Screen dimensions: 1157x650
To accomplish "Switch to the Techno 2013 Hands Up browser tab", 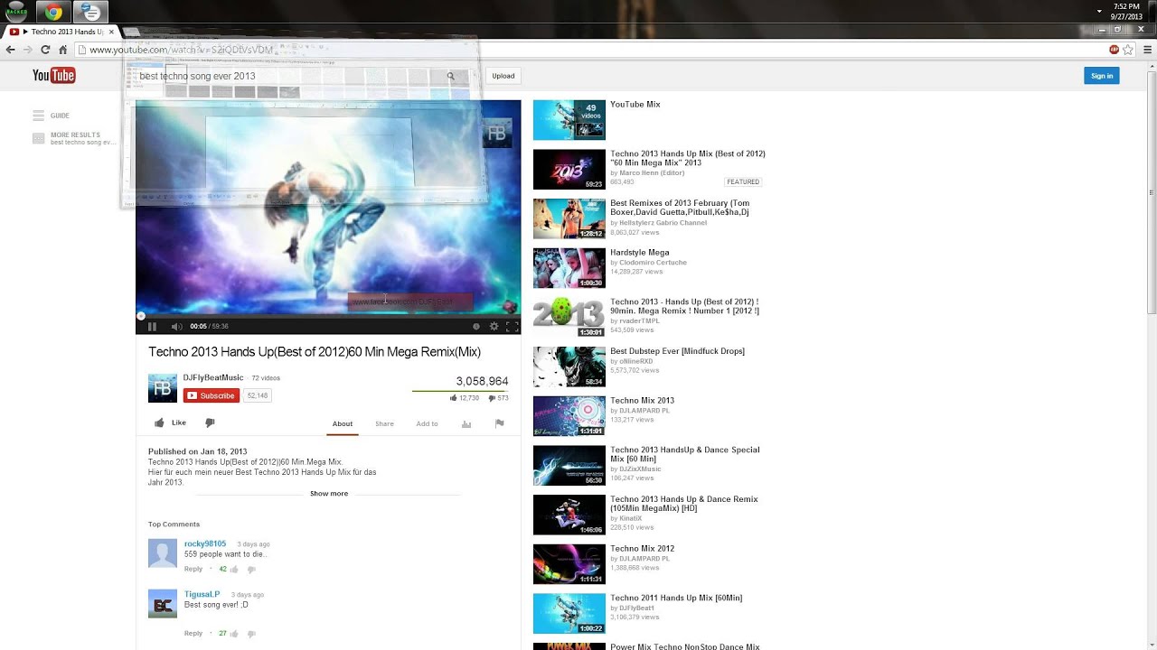I will tap(61, 32).
